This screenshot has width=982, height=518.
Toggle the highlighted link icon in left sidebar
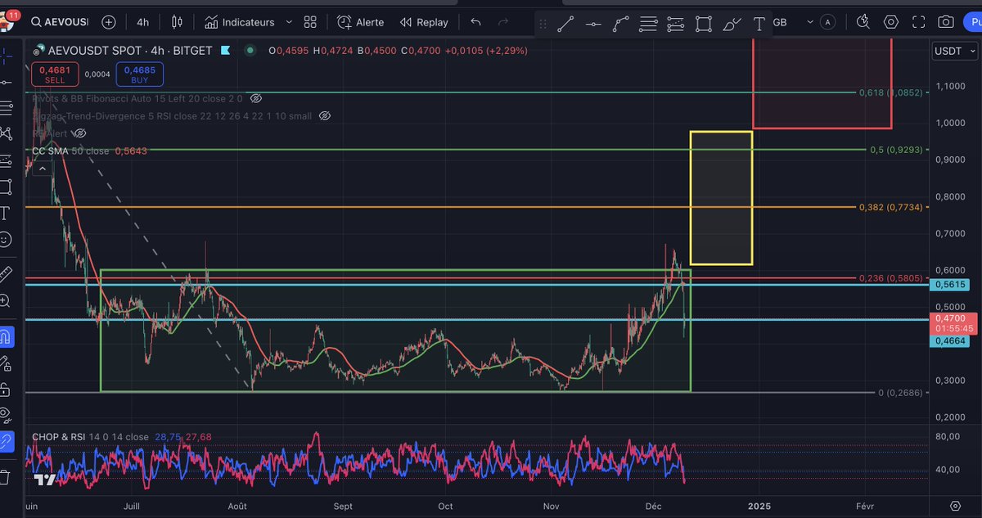tap(6, 442)
